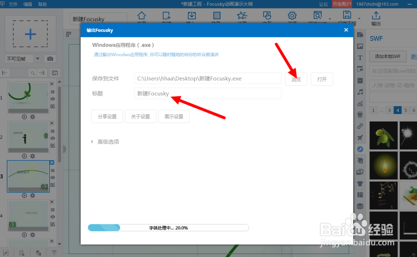417x257 pixels.
Task: Click the chart icon in right sidebar
Action: coord(360,104)
